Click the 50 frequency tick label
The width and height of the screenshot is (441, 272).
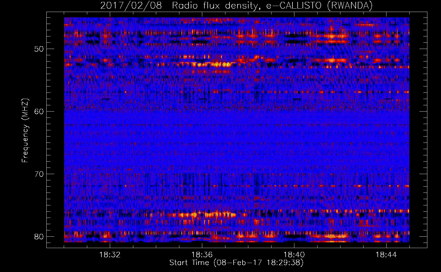pos(39,49)
